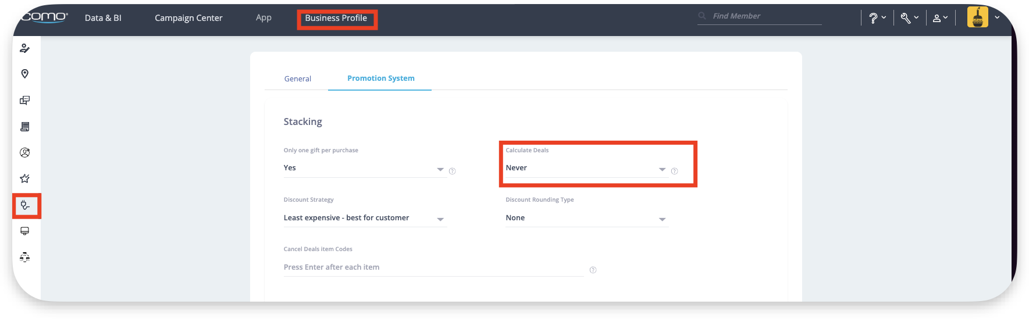Click the help icon beside Calculate Deals

point(674,171)
